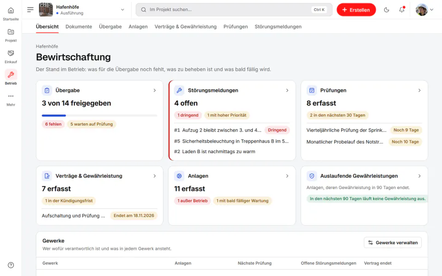
Task: Switch to the Dokumente tab
Action: tap(79, 27)
